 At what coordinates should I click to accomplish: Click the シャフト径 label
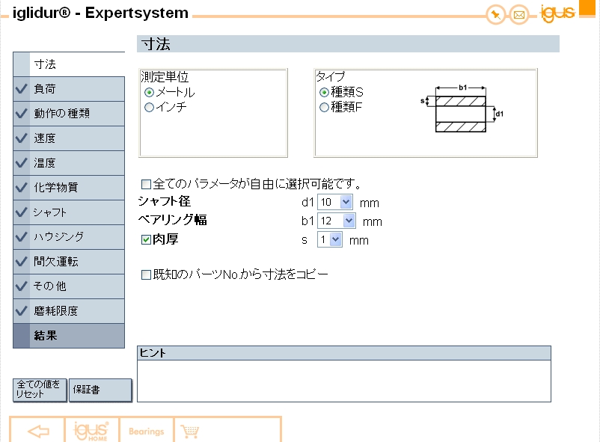click(x=164, y=201)
